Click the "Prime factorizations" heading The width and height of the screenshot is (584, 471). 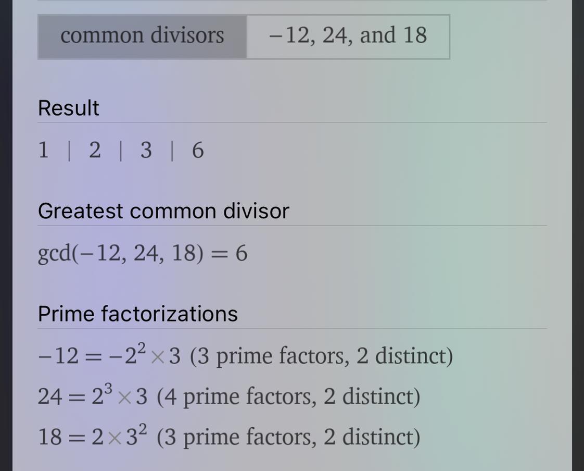[x=138, y=314]
